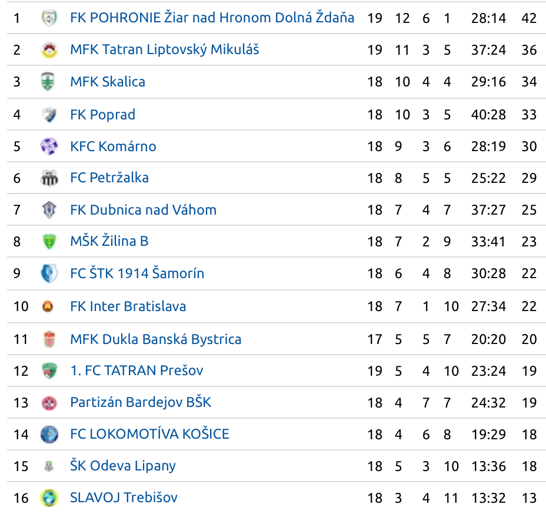Open the Partizán Bardejov BŠK link
This screenshot has height=521, width=546.
[141, 402]
